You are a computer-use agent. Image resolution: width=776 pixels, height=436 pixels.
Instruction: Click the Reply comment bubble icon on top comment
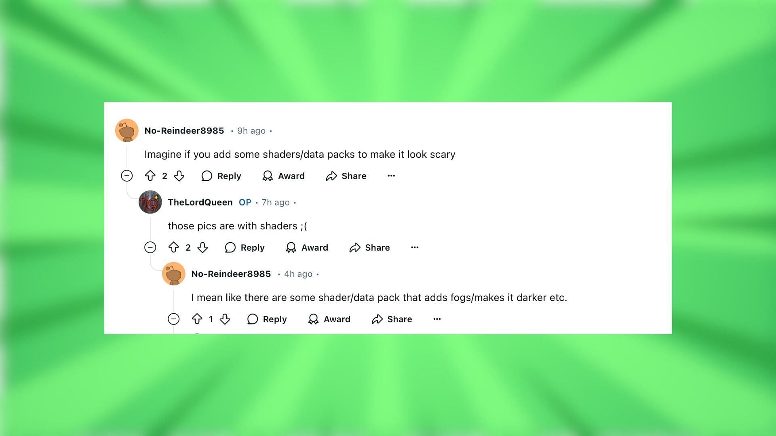click(x=207, y=176)
